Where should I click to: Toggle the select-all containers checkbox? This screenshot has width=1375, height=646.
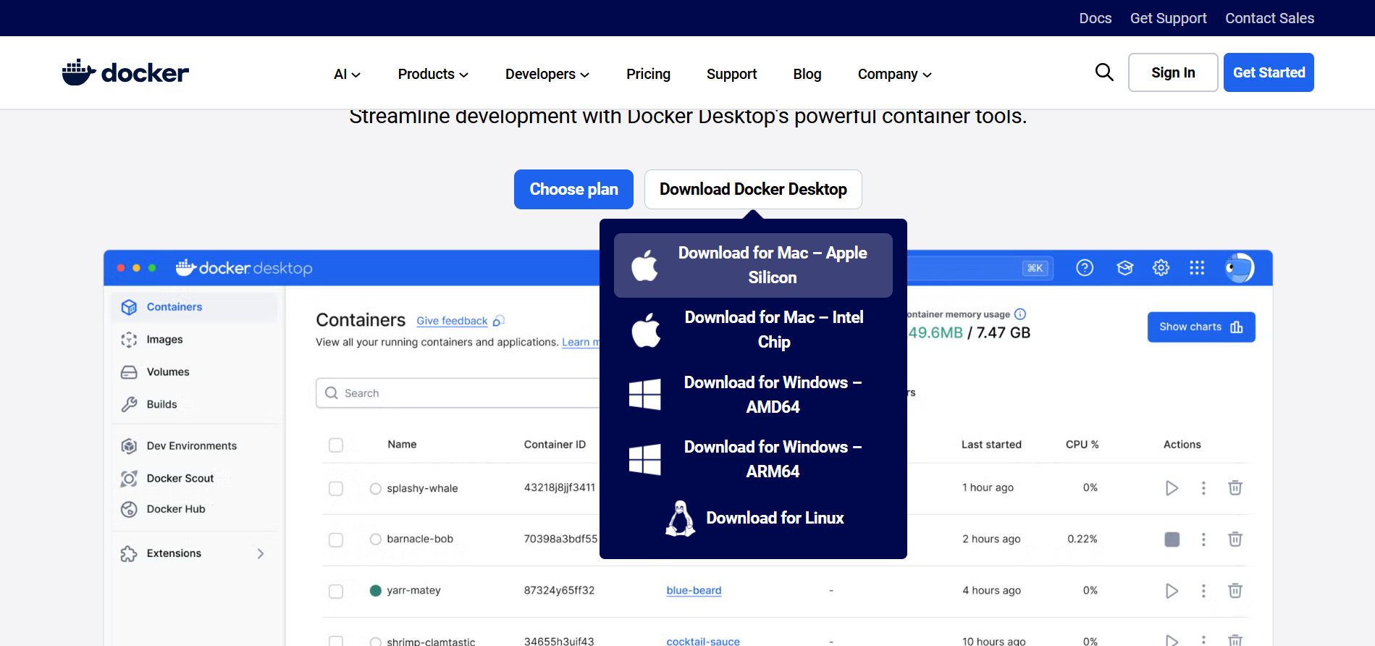click(336, 445)
